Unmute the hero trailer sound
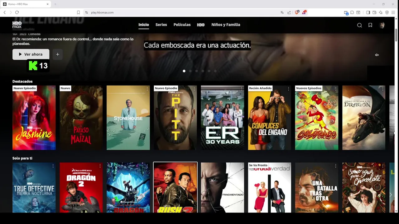The width and height of the screenshot is (399, 224). point(377,55)
